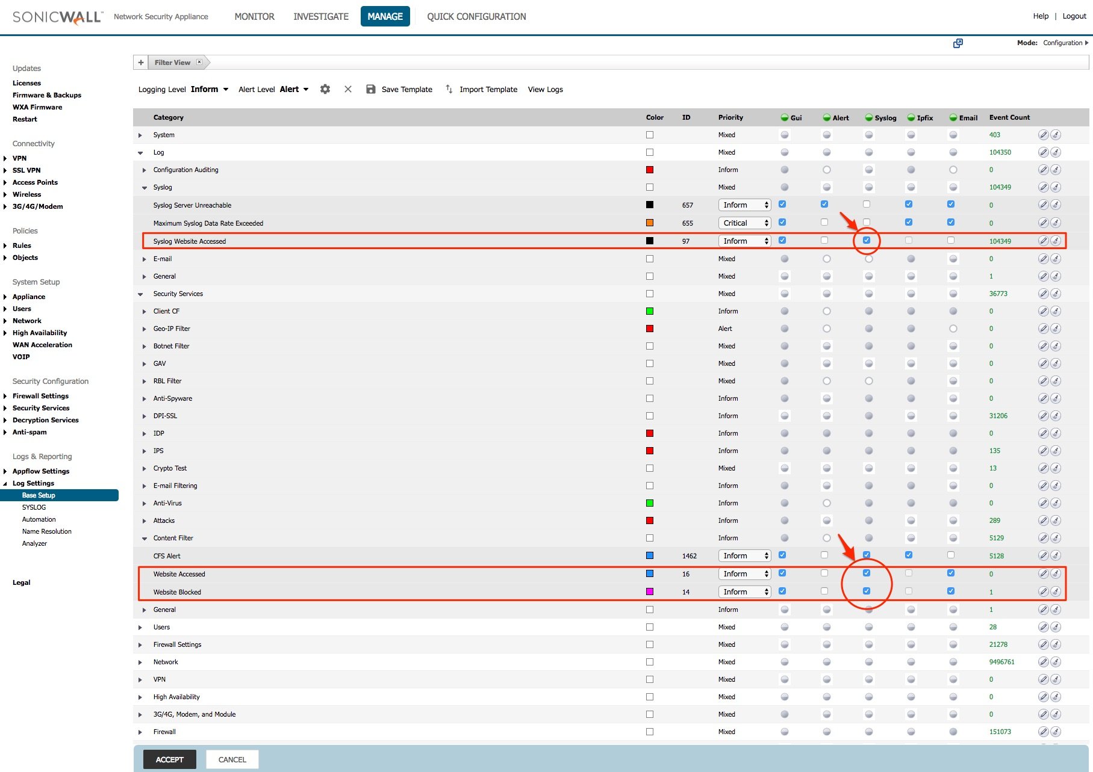Screen dimensions: 1093x772
Task: Add a new filter view with the plus icon
Action: coord(141,63)
